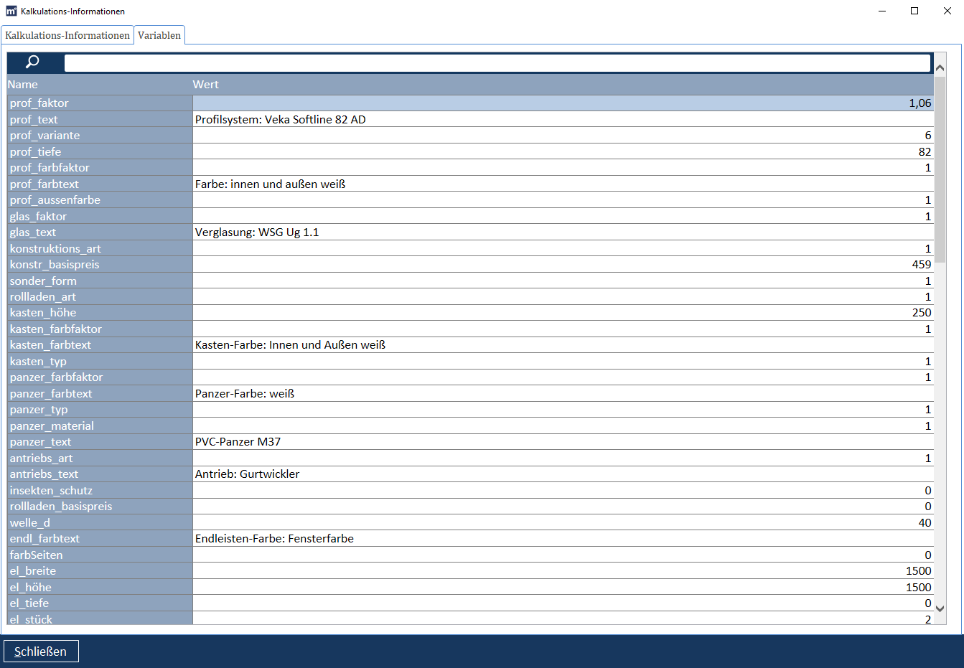Click the magnifying glass search icon
This screenshot has width=964, height=668.
(32, 62)
